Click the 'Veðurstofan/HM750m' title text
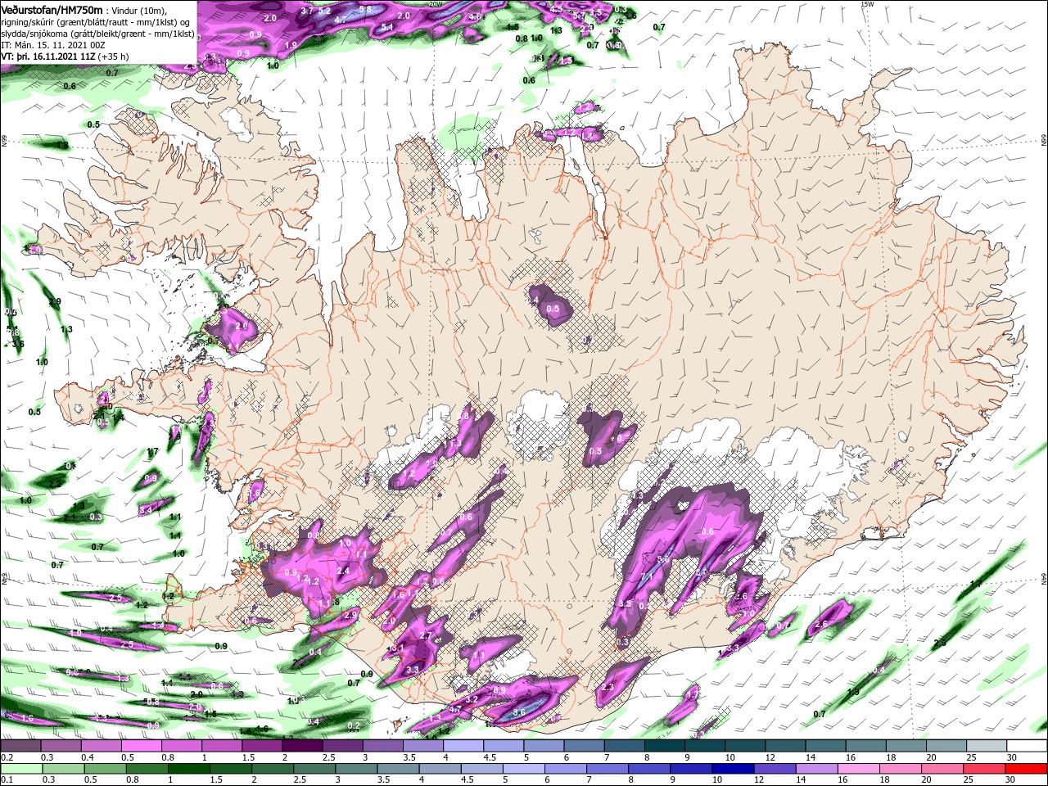 tap(52, 9)
